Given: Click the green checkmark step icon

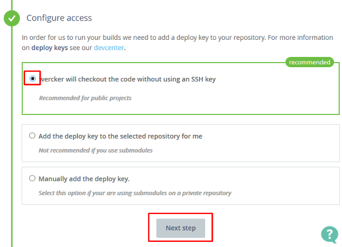Looking at the screenshot, I should pos(11,18).
